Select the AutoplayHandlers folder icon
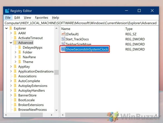This screenshot has width=163, height=123. click(15, 90)
